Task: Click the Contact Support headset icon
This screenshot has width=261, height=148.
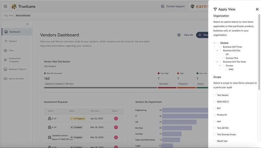Action: [x=163, y=6]
